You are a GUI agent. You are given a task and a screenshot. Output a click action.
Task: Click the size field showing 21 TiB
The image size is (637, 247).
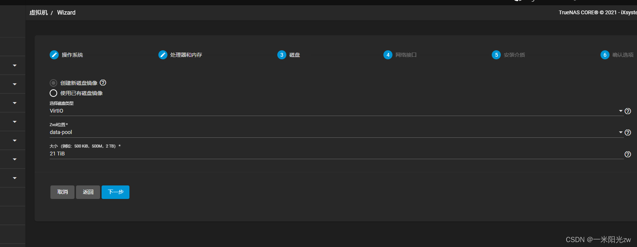pos(336,154)
